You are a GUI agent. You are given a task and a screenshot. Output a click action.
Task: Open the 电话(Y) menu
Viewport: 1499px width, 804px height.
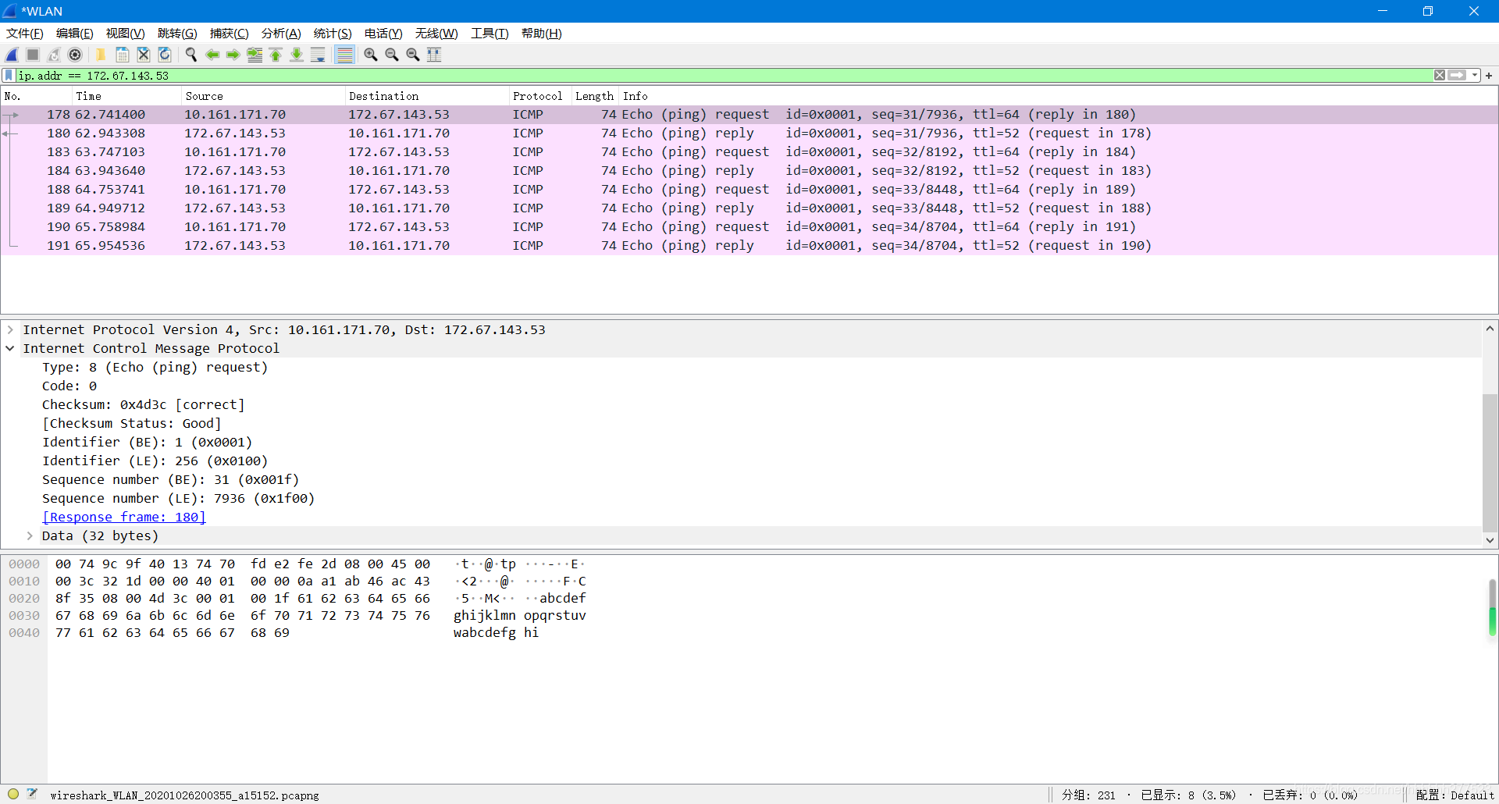(x=383, y=34)
